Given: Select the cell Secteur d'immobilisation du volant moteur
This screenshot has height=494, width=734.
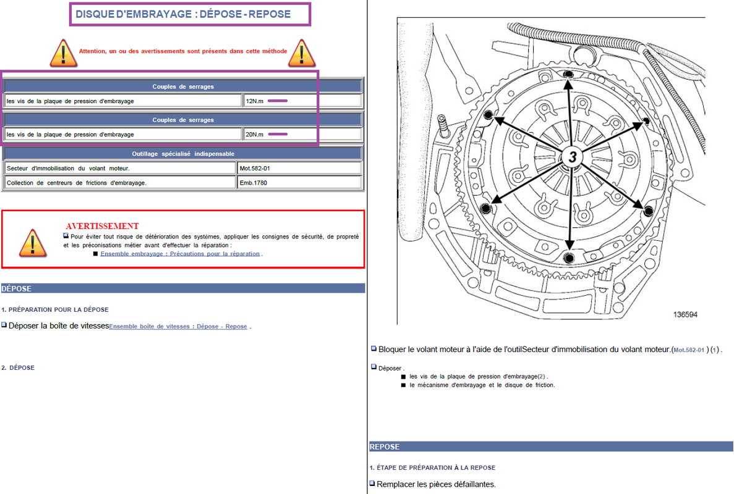Looking at the screenshot, I should [x=121, y=168].
